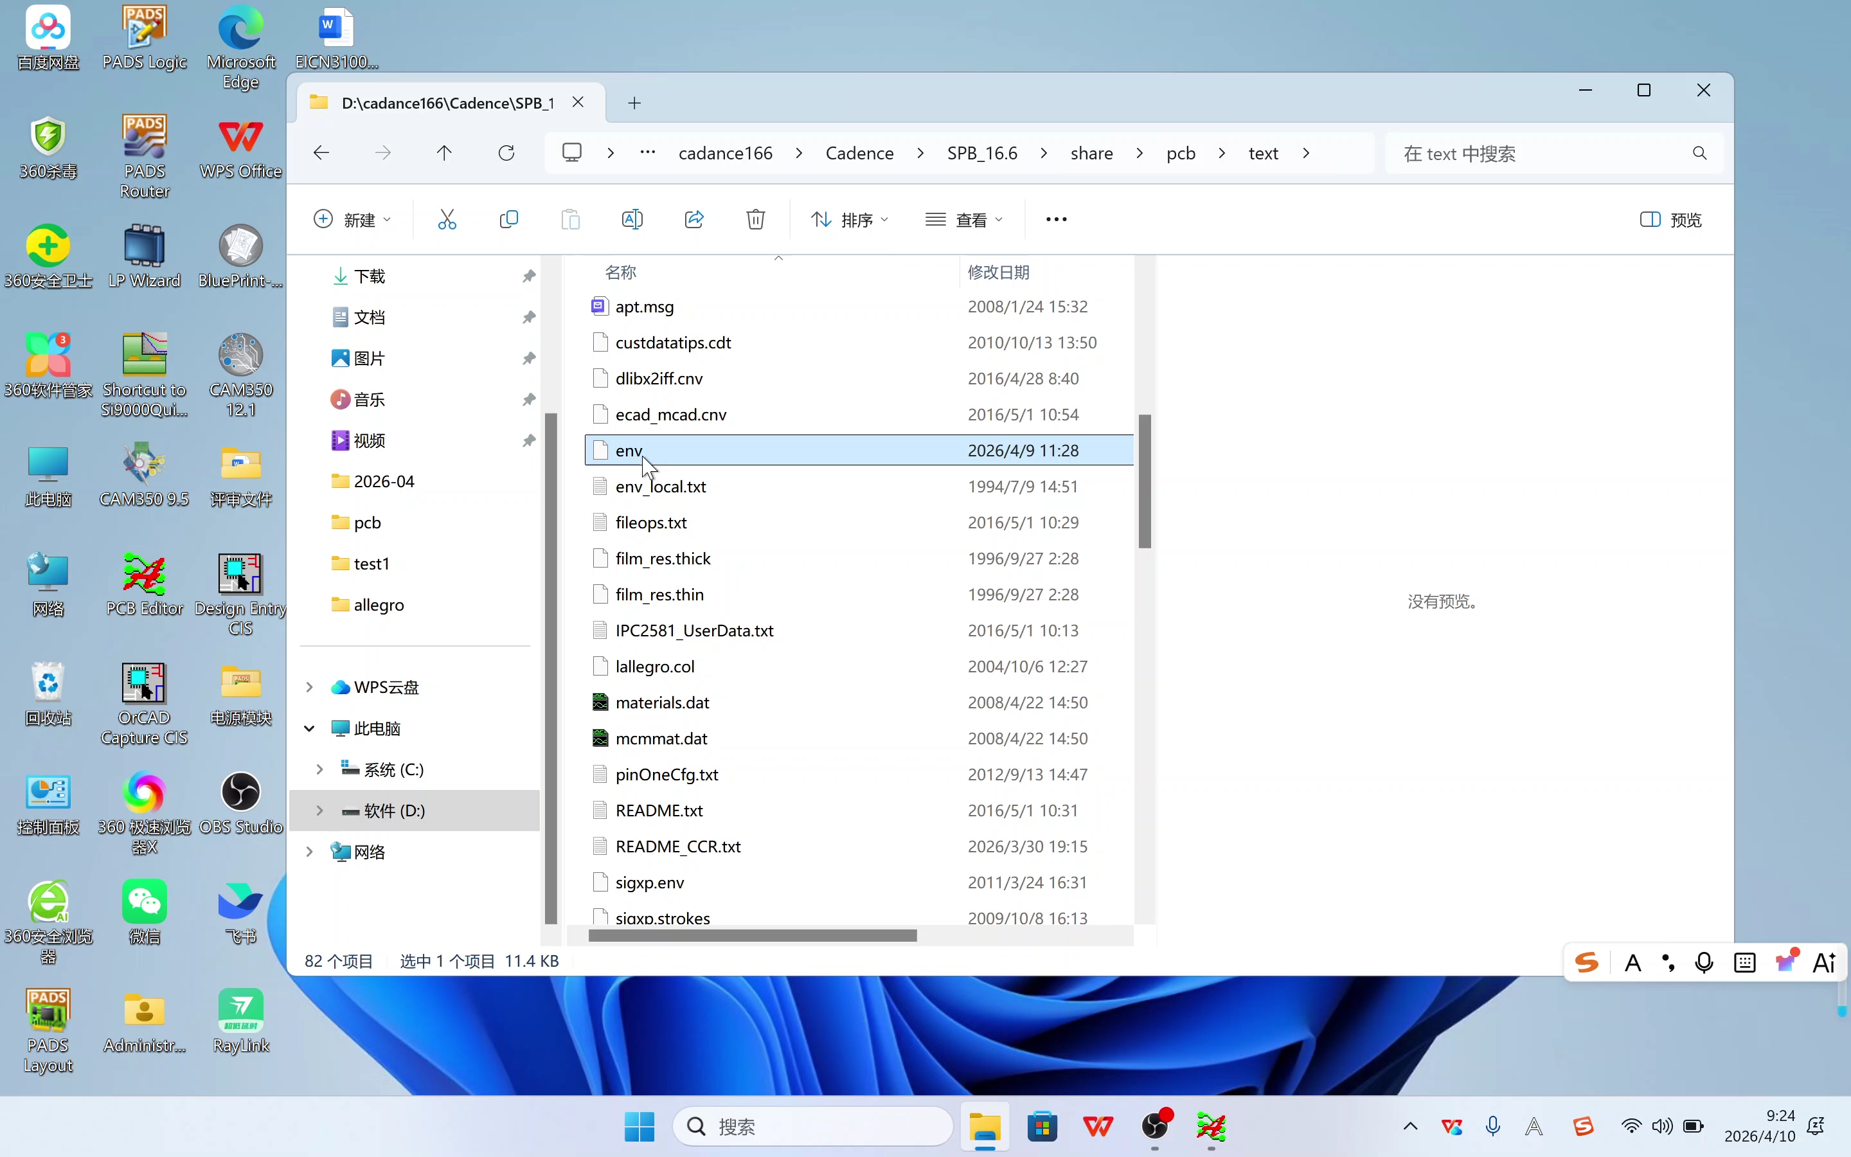Click the 在 text 中搜索 search box
Screen dimensions: 1851x1157
[1553, 154]
